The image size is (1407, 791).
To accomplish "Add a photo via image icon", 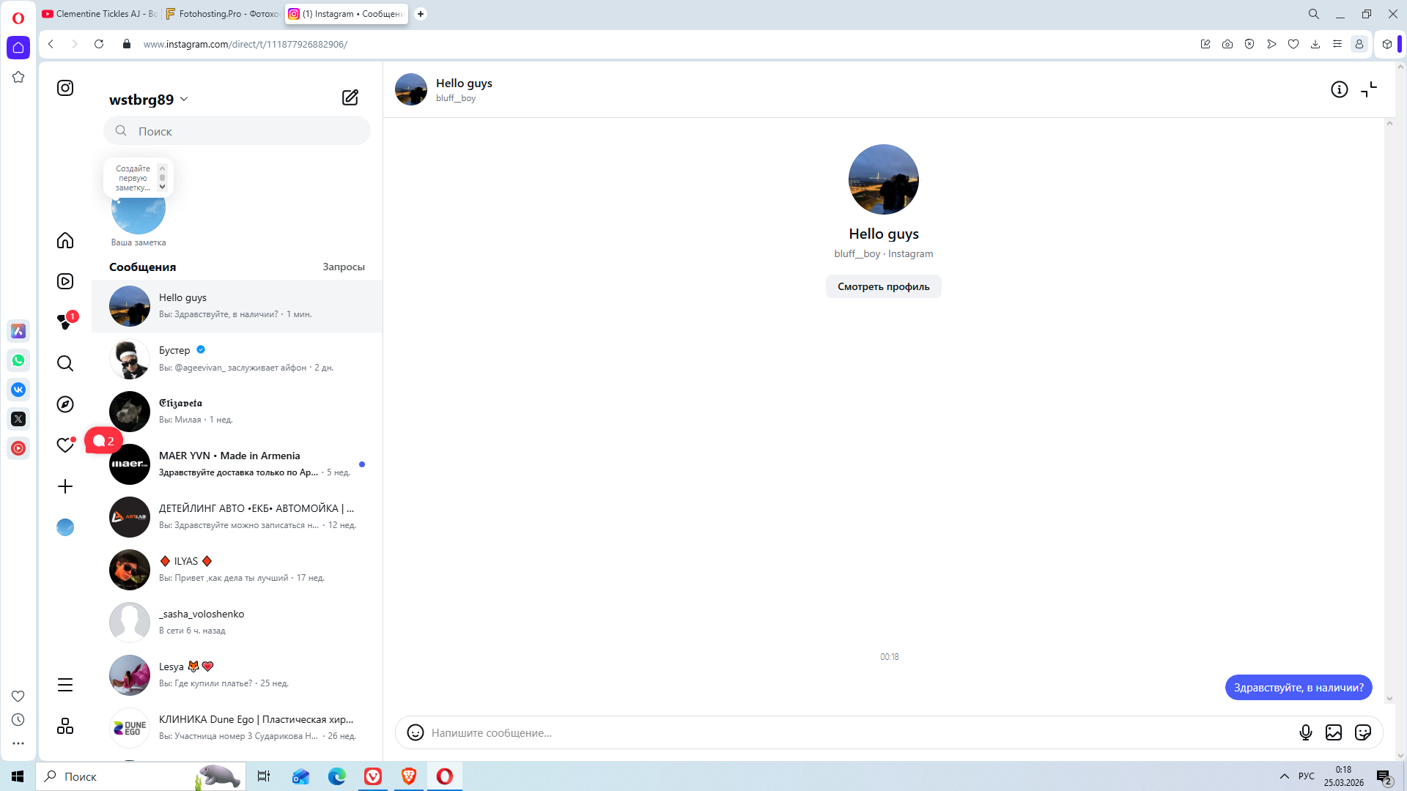I will tap(1334, 732).
